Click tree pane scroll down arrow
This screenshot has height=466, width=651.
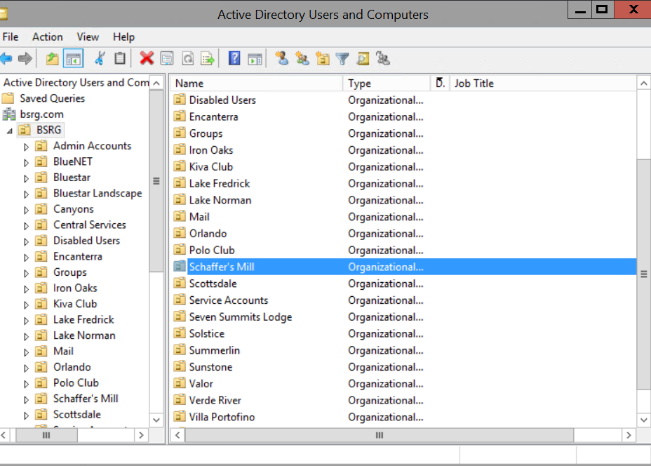pos(156,420)
